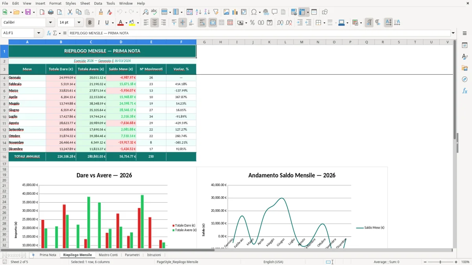472x265 pixels.
Task: Click the Clear Direct Formatting icon
Action: click(x=109, y=12)
